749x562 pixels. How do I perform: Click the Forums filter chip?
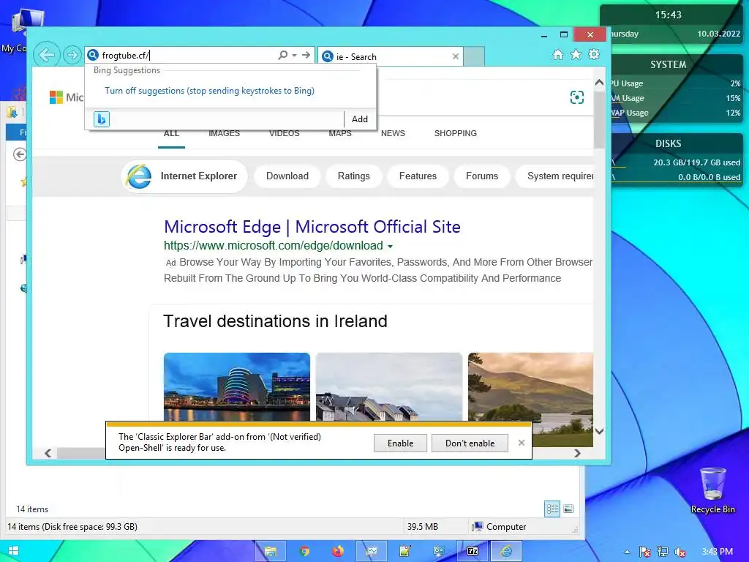(482, 176)
